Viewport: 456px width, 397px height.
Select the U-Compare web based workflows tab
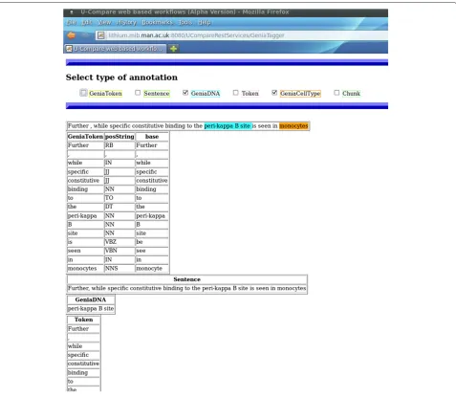[x=115, y=49]
